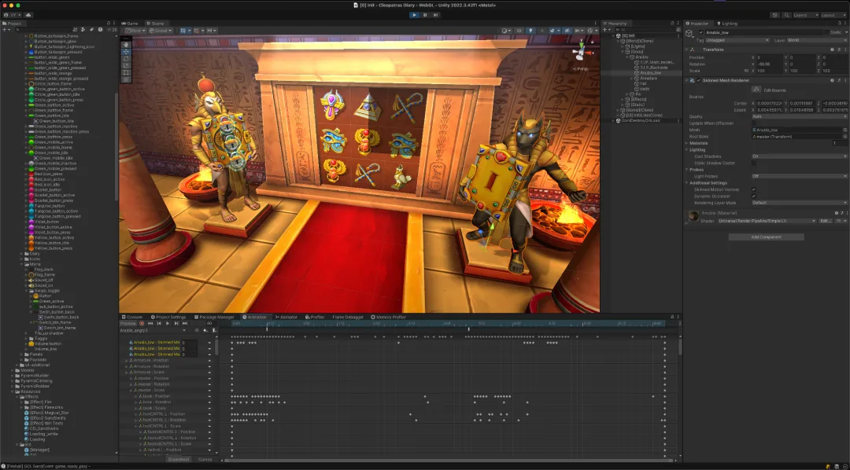Image resolution: width=850 pixels, height=470 pixels.
Task: Open the Console tab
Action: coord(132,317)
